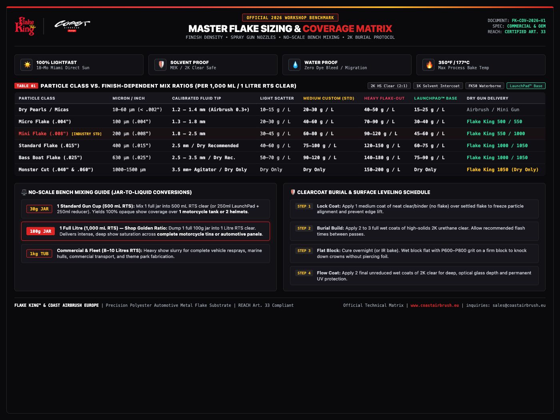Viewport: 560px width, 420px height.
Task: Select the Dry Pearls / Micas row label
Action: point(44,110)
